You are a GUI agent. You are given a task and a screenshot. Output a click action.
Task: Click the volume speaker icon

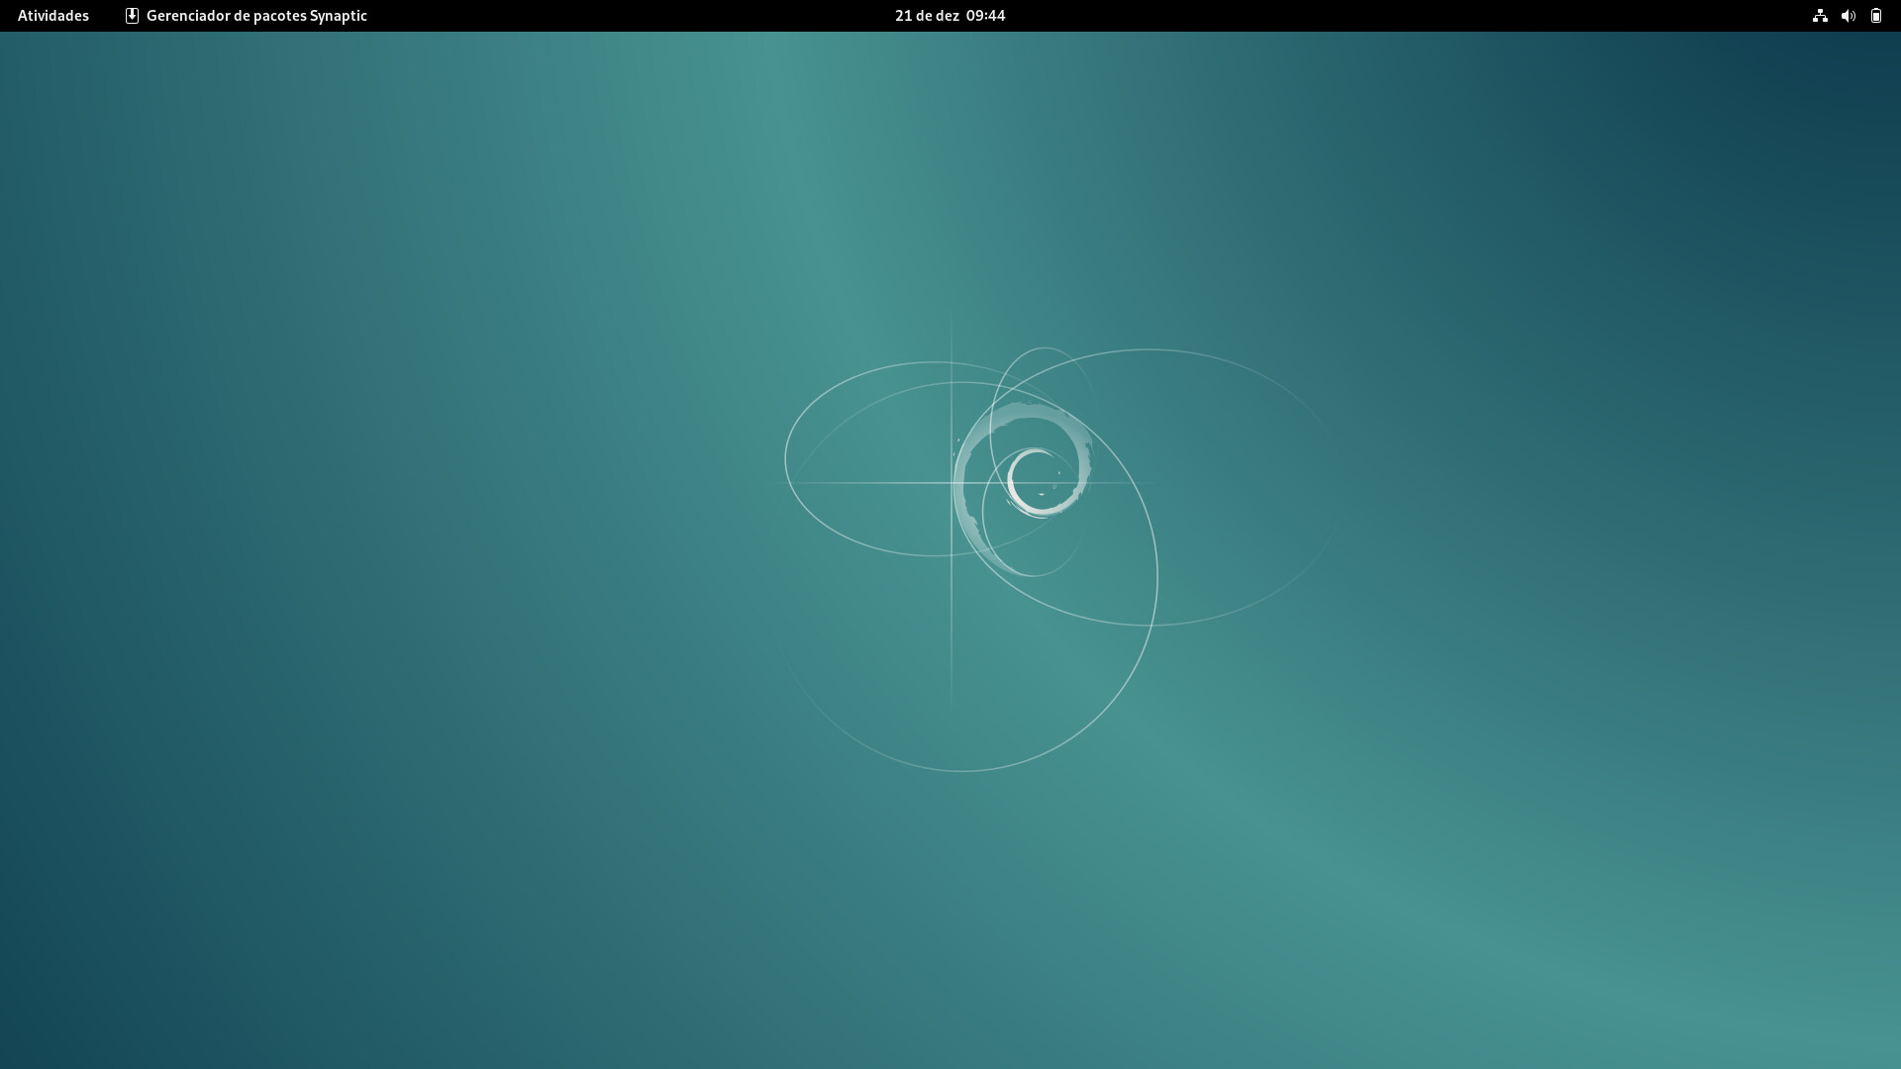pos(1848,16)
